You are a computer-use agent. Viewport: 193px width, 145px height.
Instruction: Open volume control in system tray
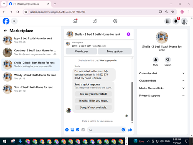[162, 141]
